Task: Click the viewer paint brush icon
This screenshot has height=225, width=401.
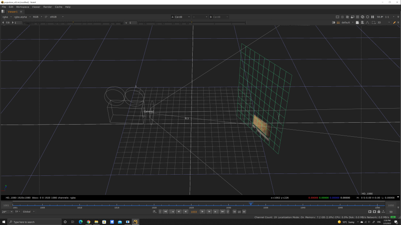Action: (394, 23)
